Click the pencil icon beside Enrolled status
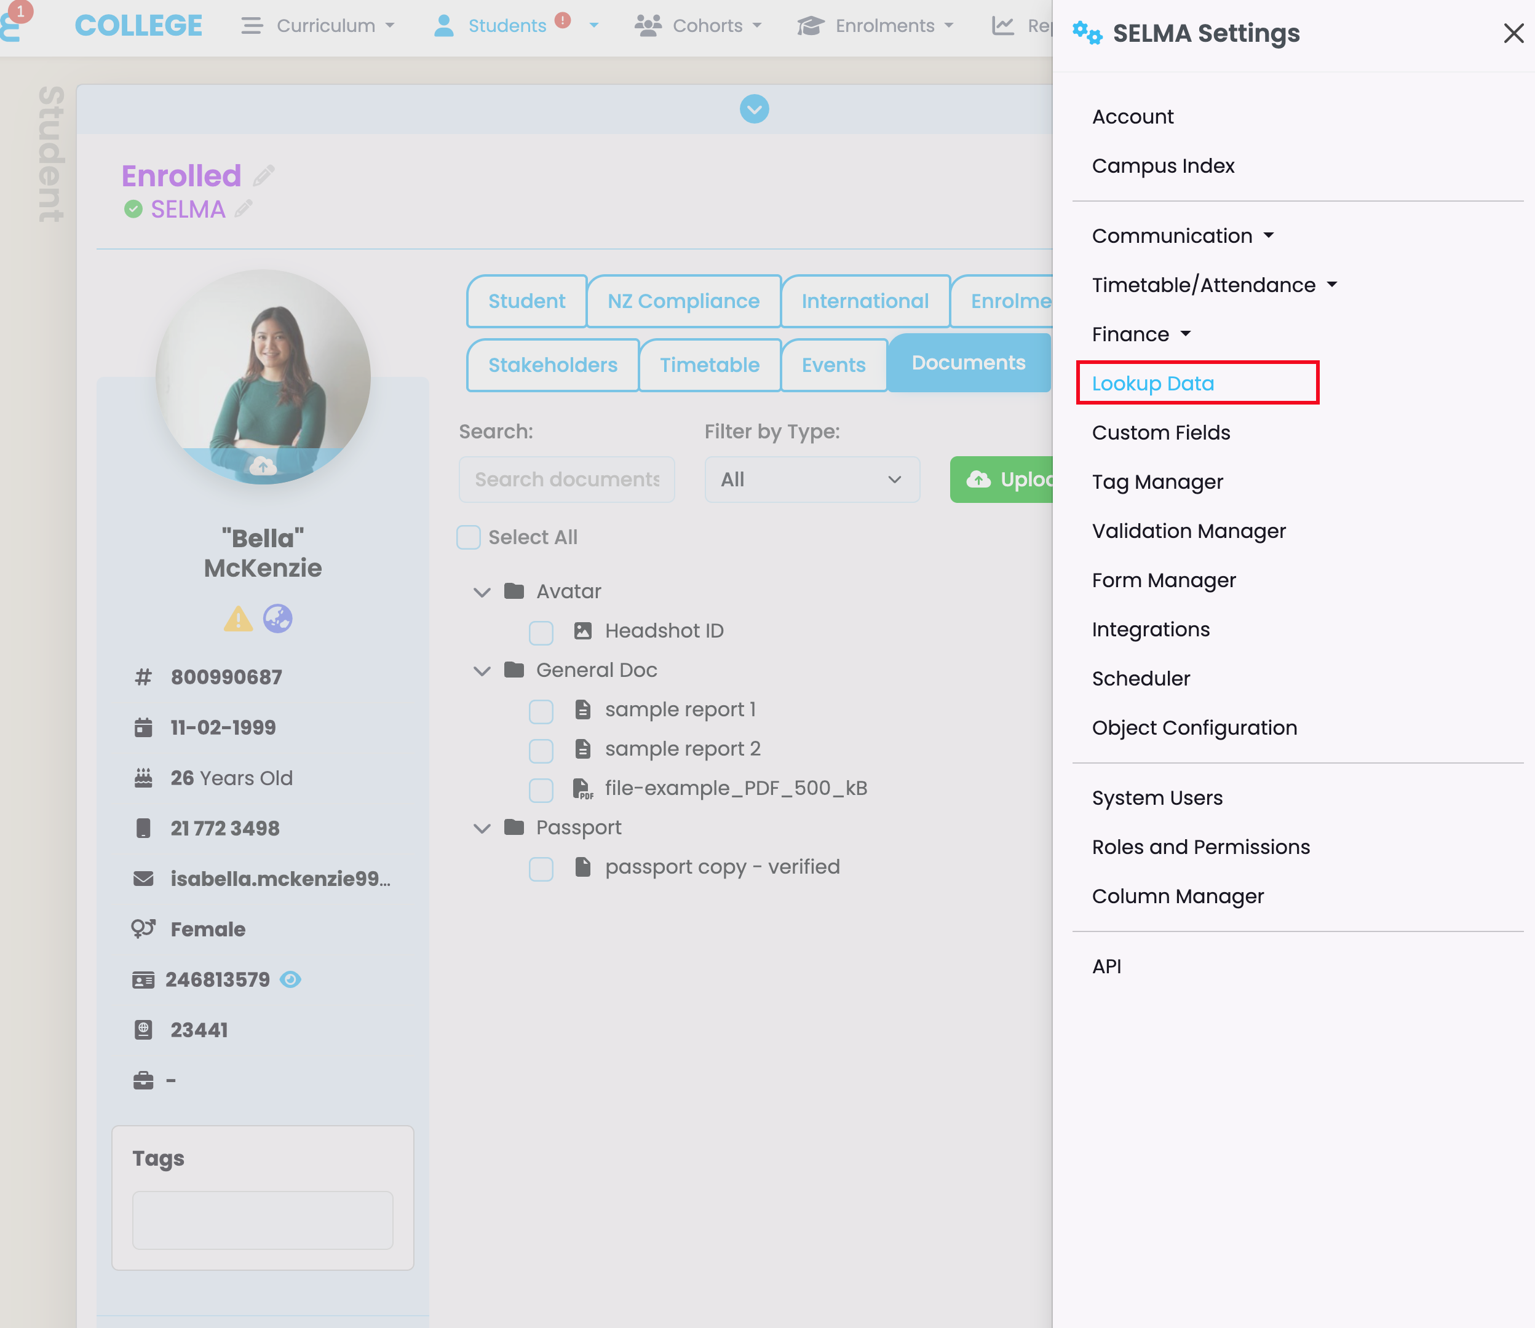Image resolution: width=1535 pixels, height=1328 pixels. [x=264, y=176]
